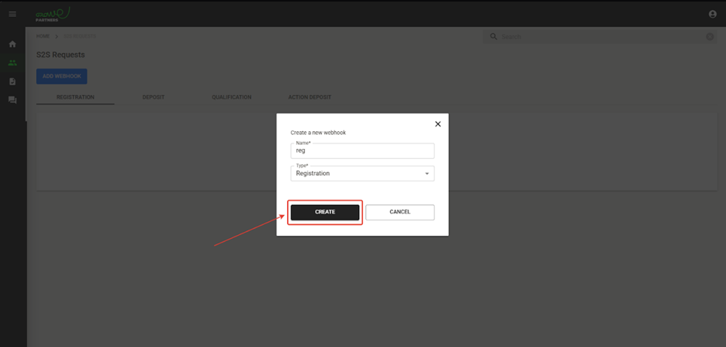Viewport: 726px width, 347px height.
Task: Select the green people icon in sidebar
Action: point(12,62)
